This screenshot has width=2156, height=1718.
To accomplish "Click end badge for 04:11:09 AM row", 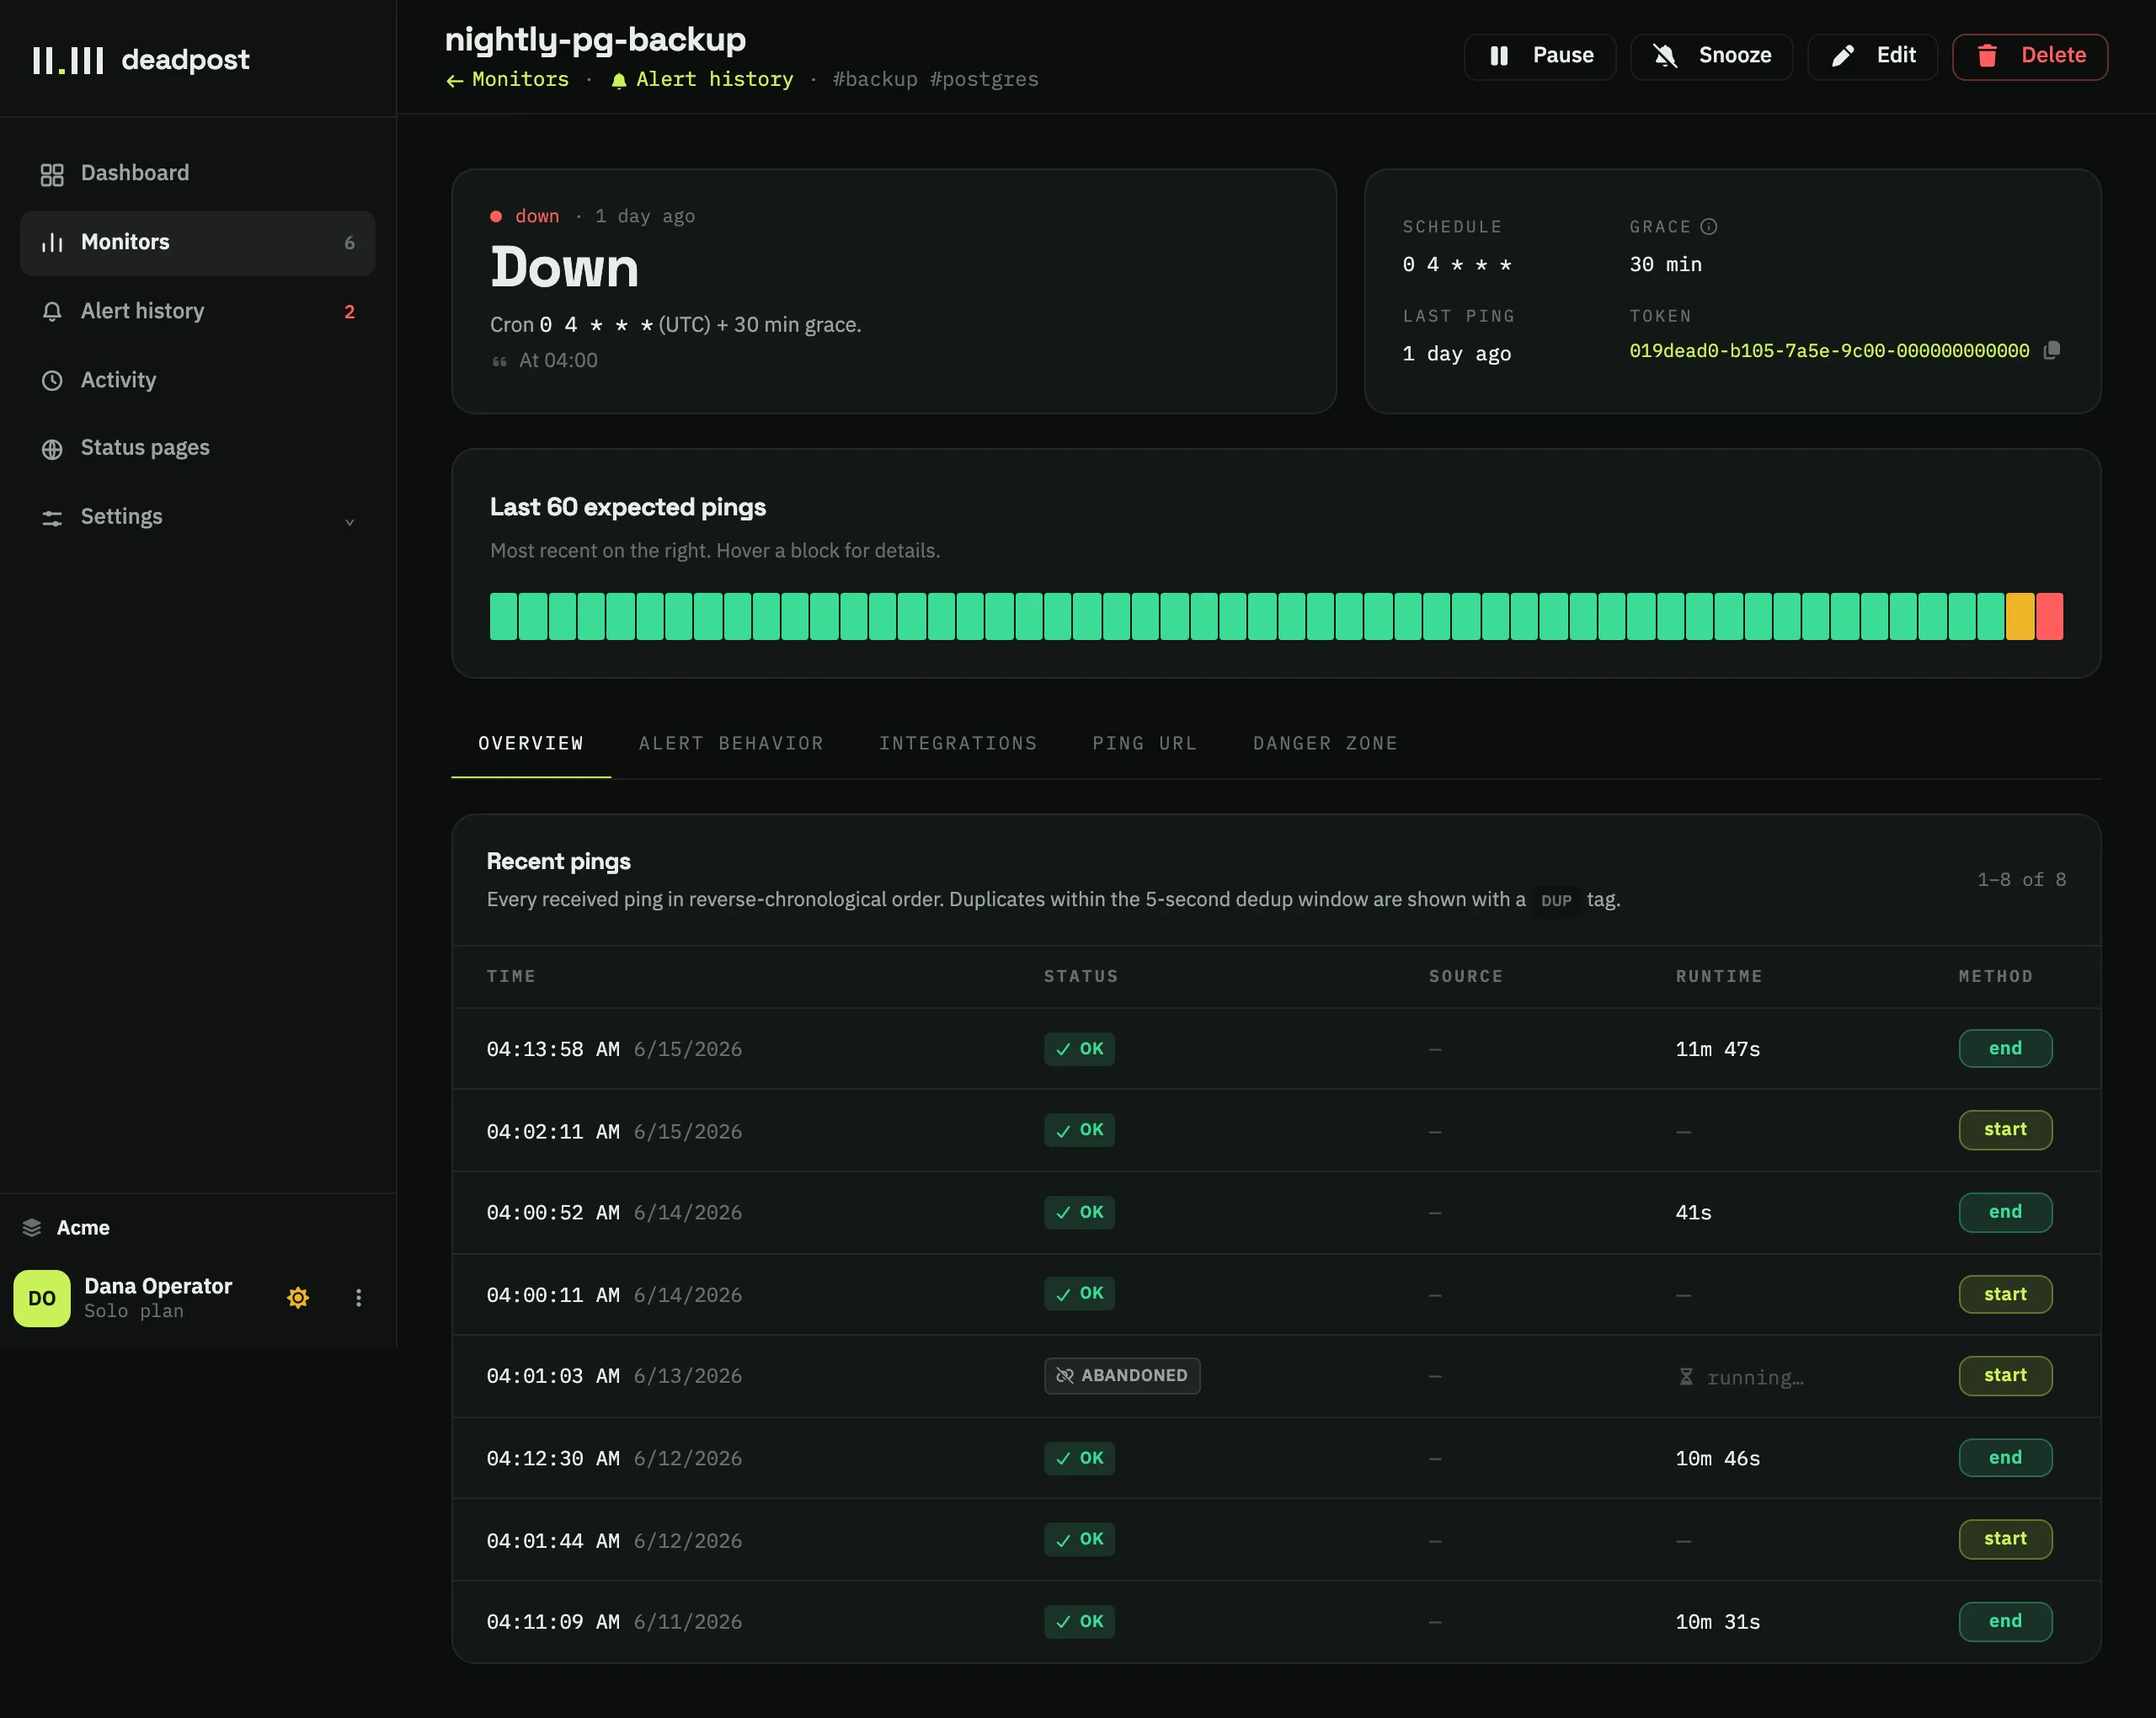I will point(2005,1622).
